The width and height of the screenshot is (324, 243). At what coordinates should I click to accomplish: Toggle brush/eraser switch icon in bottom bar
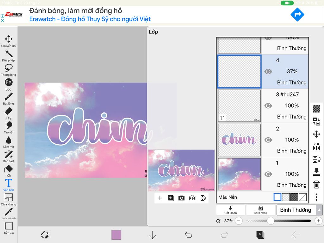pos(44,235)
